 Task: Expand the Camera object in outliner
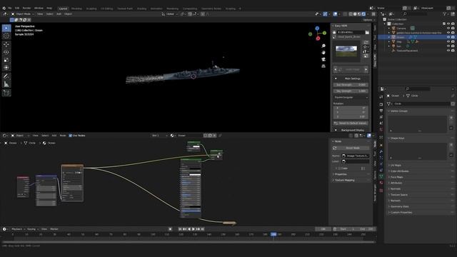point(388,29)
